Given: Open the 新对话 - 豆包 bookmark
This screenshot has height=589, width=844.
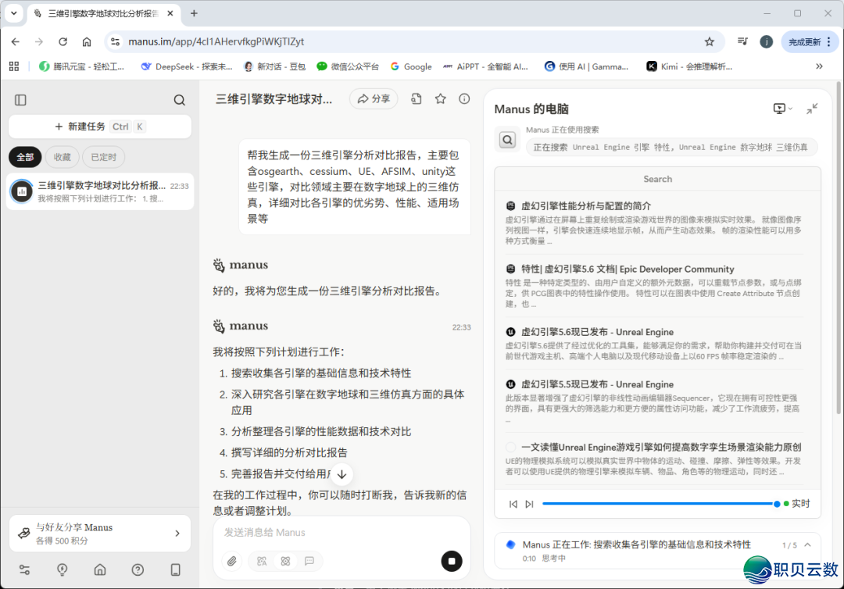Looking at the screenshot, I should pyautogui.click(x=274, y=66).
